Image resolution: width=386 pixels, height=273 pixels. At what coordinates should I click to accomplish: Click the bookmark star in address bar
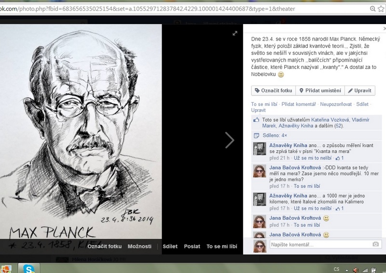[381, 9]
